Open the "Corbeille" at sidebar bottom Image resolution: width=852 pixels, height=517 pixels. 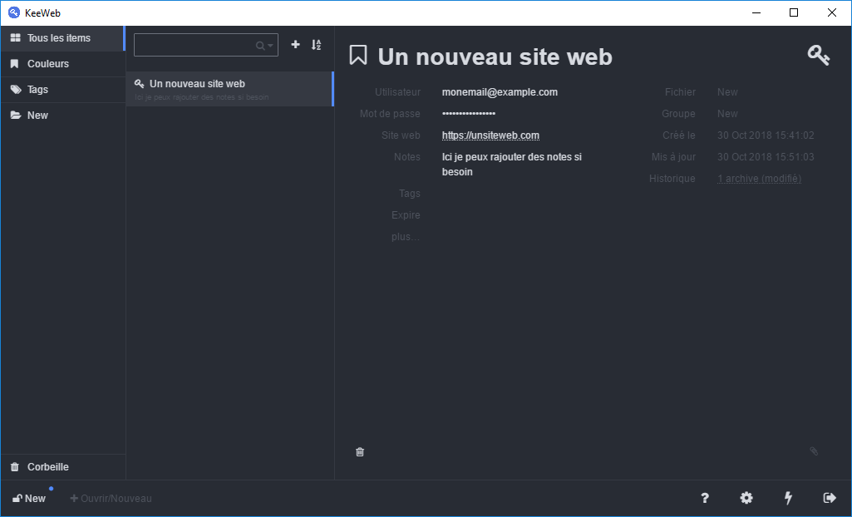pyautogui.click(x=46, y=466)
